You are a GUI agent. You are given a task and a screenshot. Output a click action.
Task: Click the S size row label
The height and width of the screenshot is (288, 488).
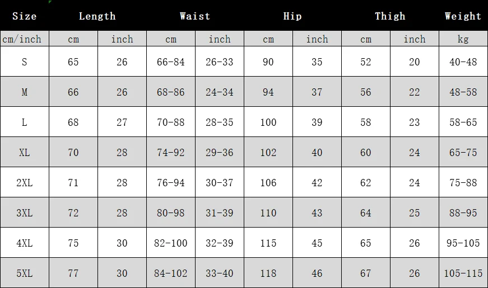pos(24,62)
